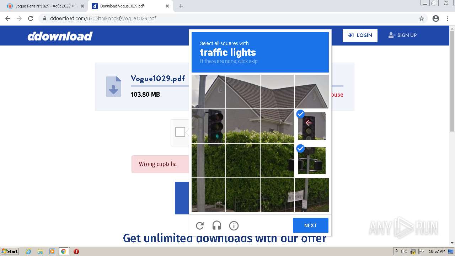Open File Explorer from taskbar
This screenshot has width=455, height=256.
click(x=40, y=251)
